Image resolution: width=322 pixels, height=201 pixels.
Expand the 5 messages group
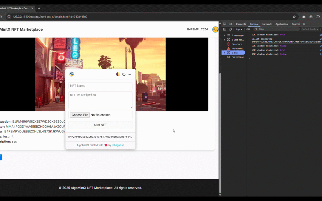tap(237, 35)
